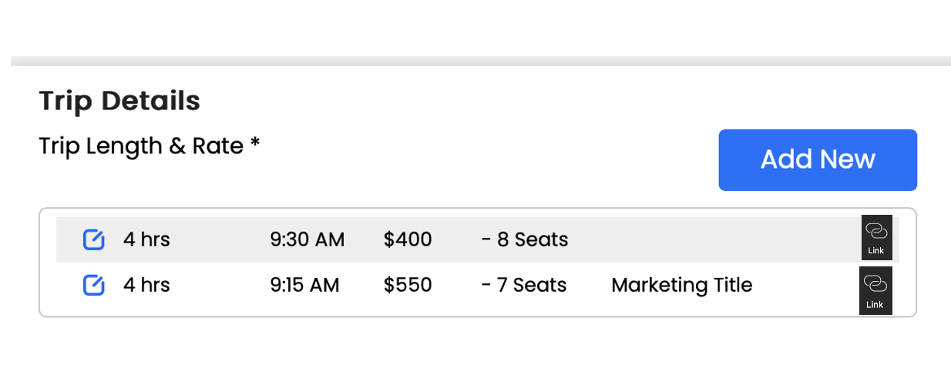Click the required asterisk after Rate
The height and width of the screenshot is (368, 951).
click(x=255, y=144)
